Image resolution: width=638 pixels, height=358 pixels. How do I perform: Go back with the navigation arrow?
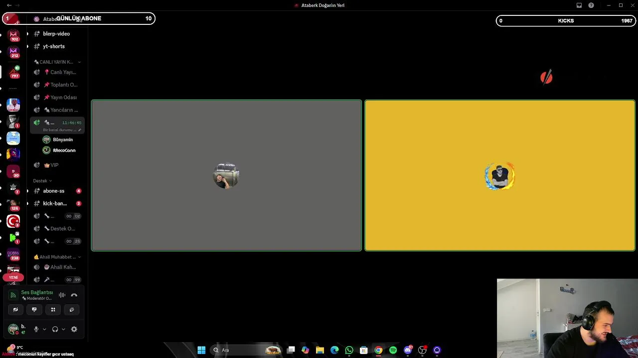click(9, 5)
